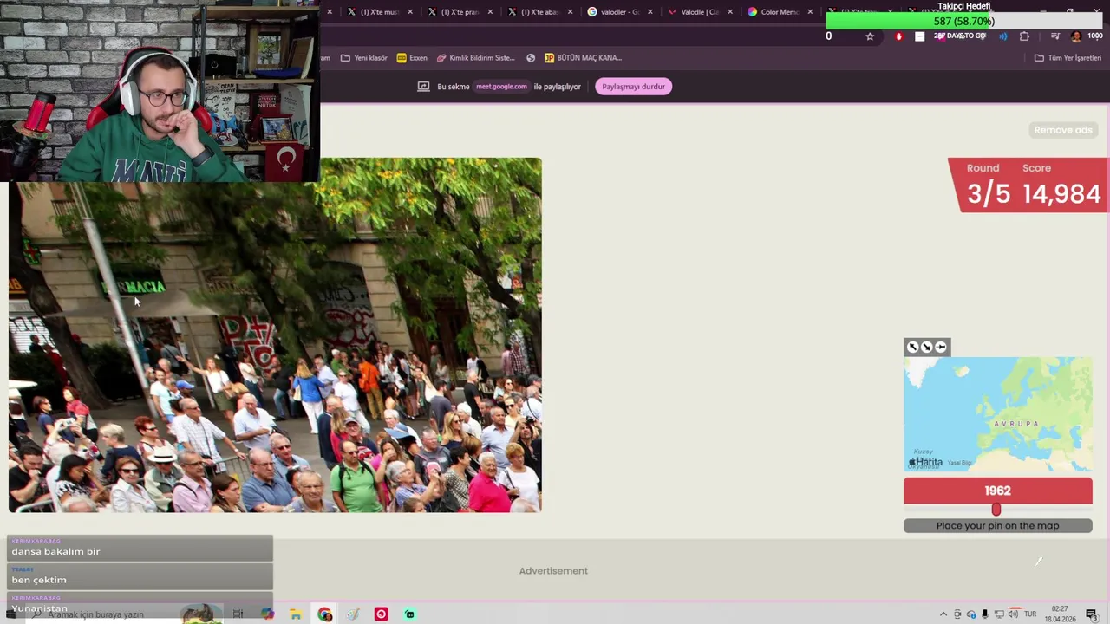Open the Exxen bookmark
The height and width of the screenshot is (624, 1110).
412,58
